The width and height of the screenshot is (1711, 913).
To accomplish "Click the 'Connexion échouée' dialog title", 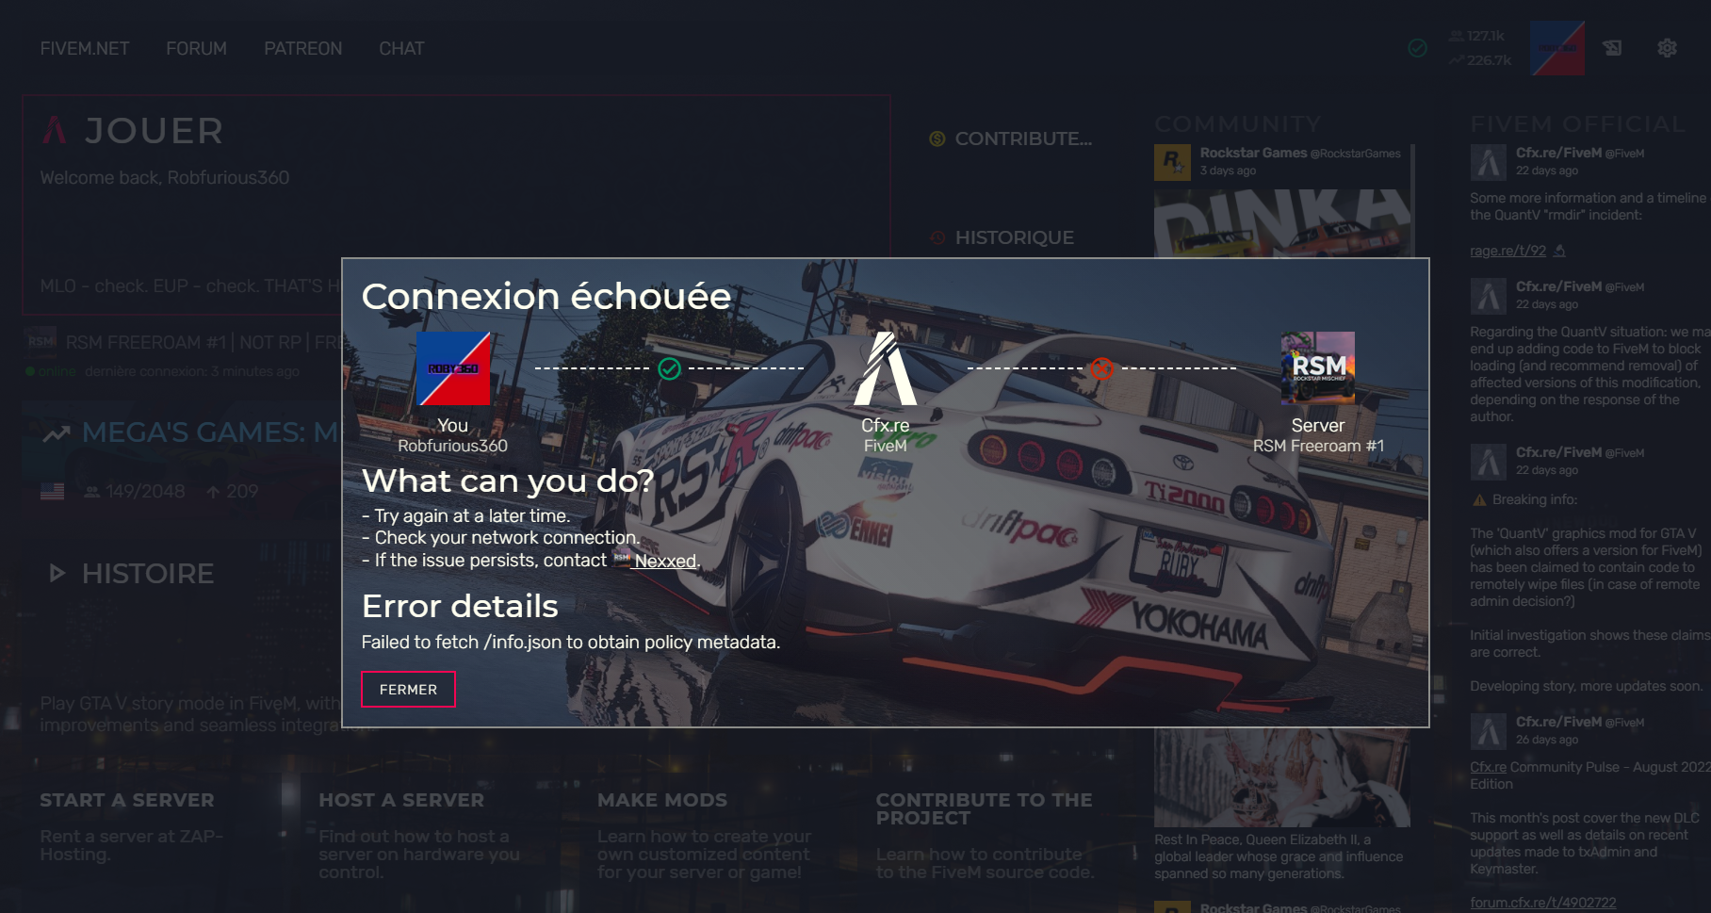I will [546, 296].
